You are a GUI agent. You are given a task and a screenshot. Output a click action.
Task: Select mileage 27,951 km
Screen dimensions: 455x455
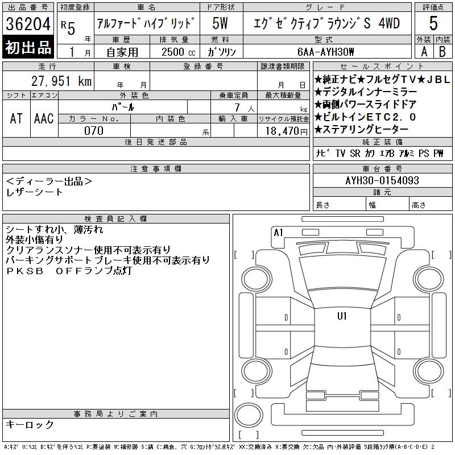61,81
